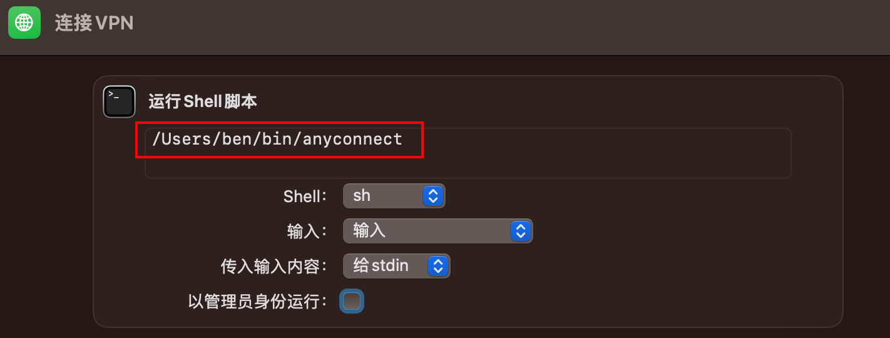The height and width of the screenshot is (338, 890).
Task: Click the blue chevron arrows on the 输入 popup
Action: (520, 231)
